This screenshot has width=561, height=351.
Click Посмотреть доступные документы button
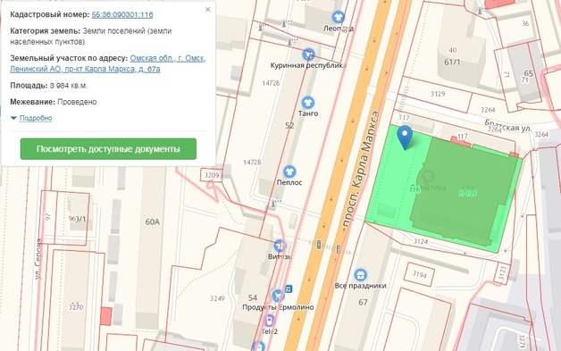[108, 149]
